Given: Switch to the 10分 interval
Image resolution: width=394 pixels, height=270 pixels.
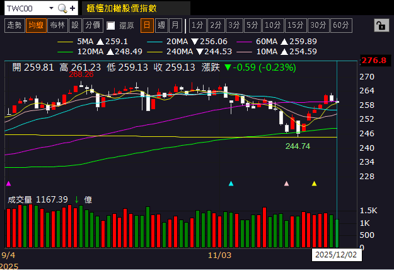Looking at the screenshot, I should (x=273, y=25).
